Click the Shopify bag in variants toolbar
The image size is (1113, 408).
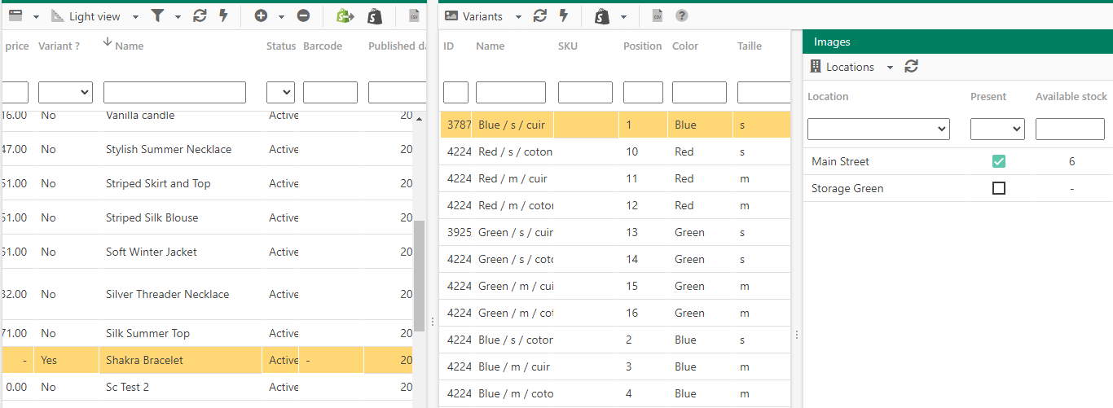[x=602, y=16]
